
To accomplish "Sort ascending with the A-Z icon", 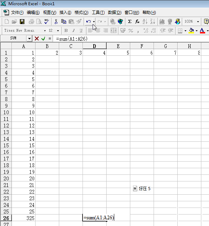I will 145,22.
